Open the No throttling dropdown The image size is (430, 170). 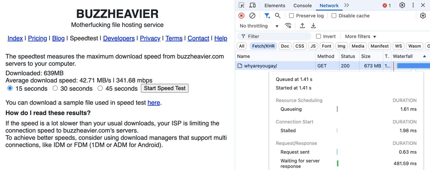pyautogui.click(x=259, y=26)
